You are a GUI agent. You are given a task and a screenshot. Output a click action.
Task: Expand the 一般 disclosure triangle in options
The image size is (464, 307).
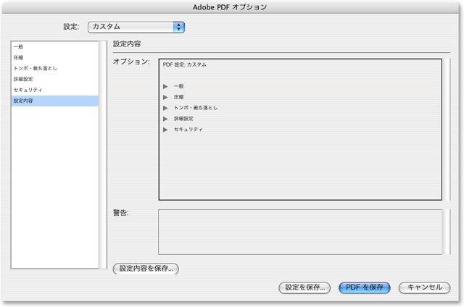[166, 86]
